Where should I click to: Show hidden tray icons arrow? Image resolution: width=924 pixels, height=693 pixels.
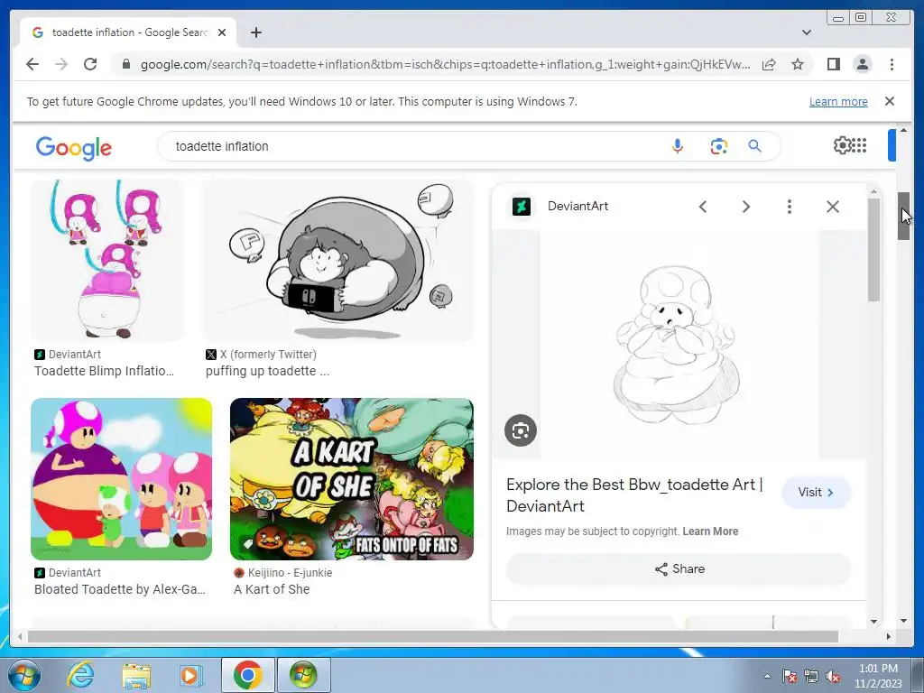point(767,676)
